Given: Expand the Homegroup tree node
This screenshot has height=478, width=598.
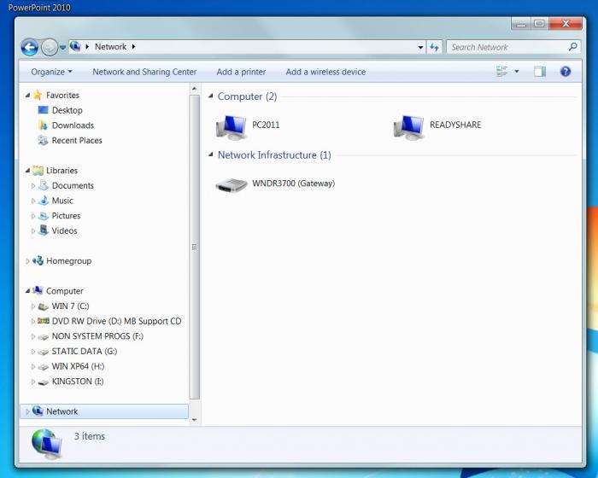Looking at the screenshot, I should tap(27, 261).
